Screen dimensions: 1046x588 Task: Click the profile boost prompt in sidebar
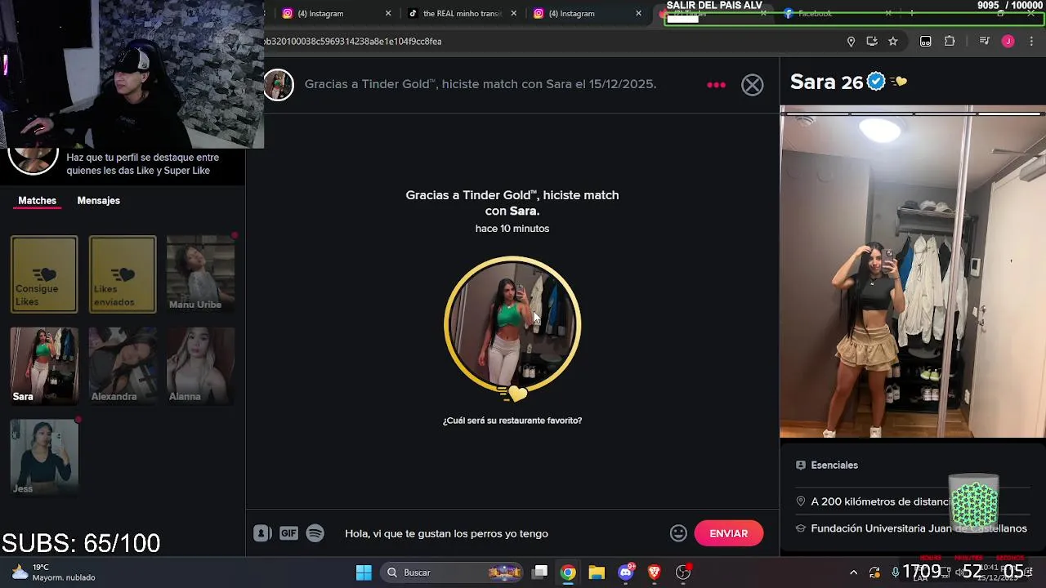123,164
